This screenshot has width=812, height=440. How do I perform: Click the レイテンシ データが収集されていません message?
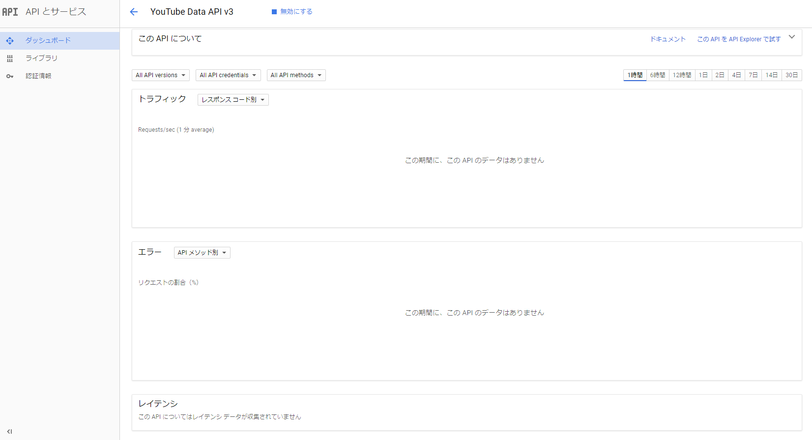pyautogui.click(x=220, y=417)
